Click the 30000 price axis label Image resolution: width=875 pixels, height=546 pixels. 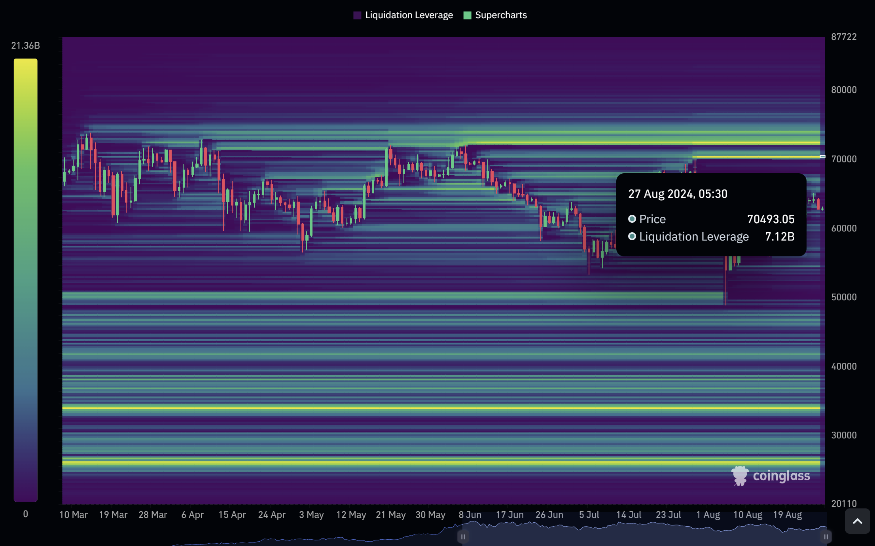[x=844, y=435]
